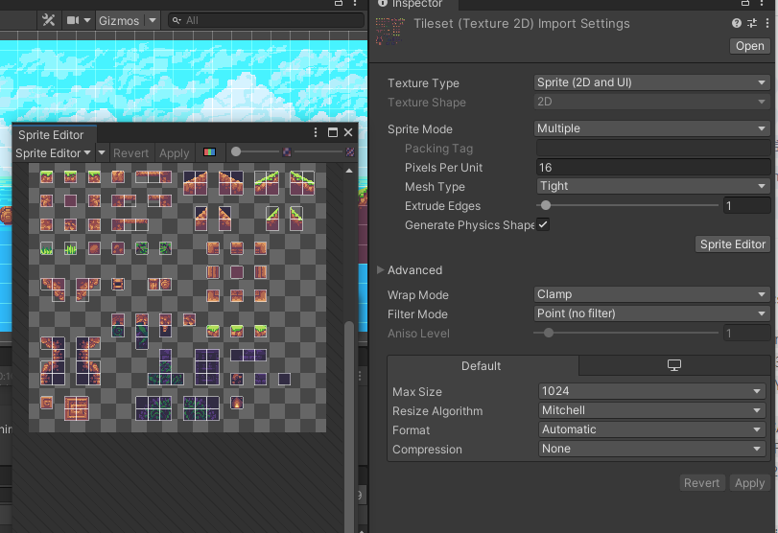Open the Gizmos dropdown arrow
Viewport: 778px width, 533px height.
[153, 20]
